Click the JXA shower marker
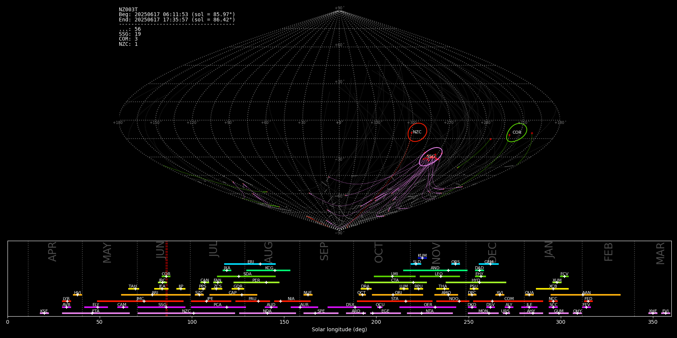Viewport: 677px width, 338px height. click(227, 270)
